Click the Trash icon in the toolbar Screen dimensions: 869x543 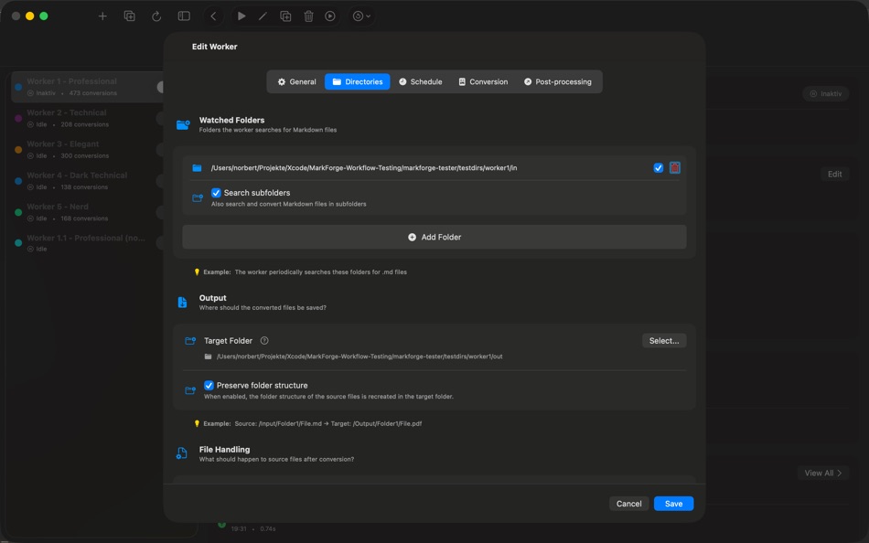[x=308, y=16]
